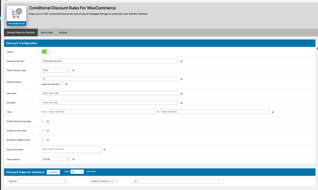Click the Pro Version 2.3.0 badge

pos(16,24)
